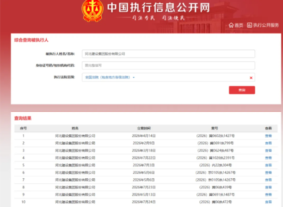Click filing date 2026年4月14日
Viewport: 283px width, 207px height.
click(x=144, y=136)
